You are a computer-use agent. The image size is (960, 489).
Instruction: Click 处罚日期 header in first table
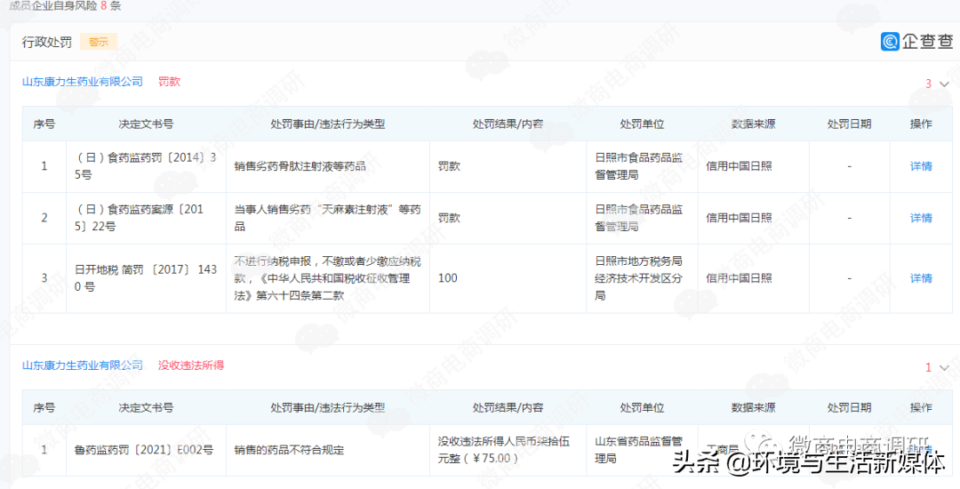[x=849, y=124]
